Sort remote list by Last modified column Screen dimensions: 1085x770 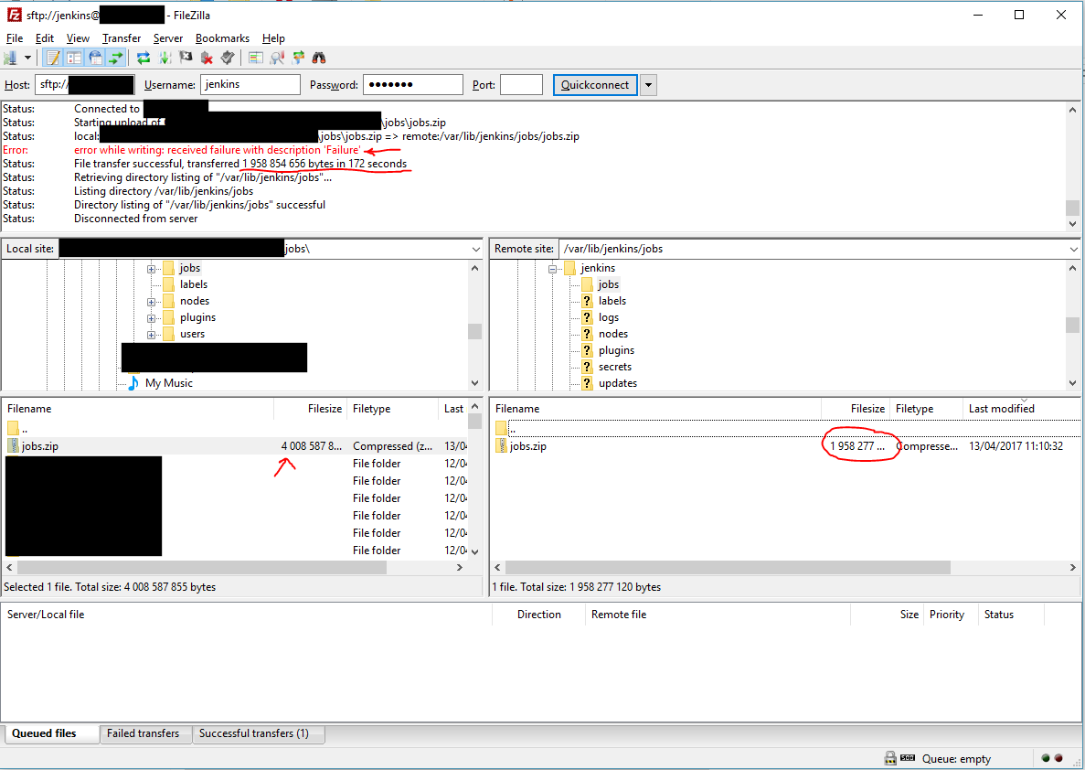1021,409
